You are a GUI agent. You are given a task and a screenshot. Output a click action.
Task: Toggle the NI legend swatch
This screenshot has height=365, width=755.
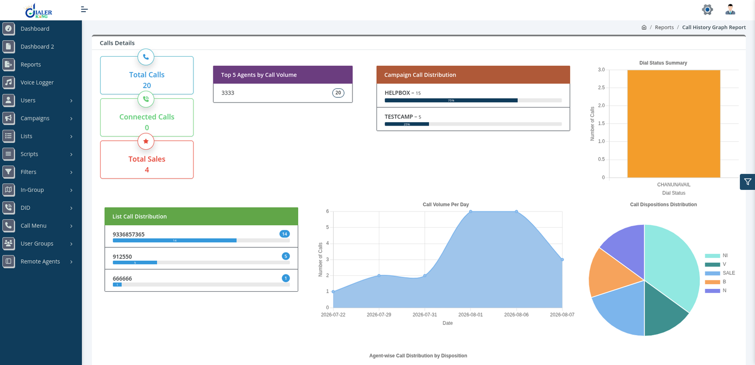(712, 256)
